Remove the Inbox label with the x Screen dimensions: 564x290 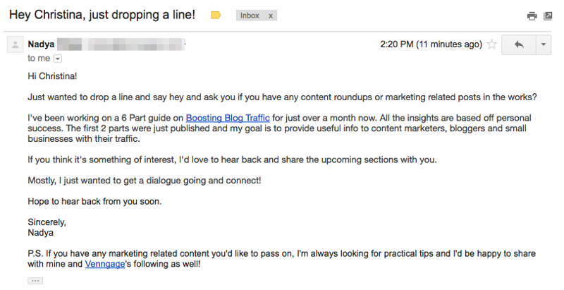click(x=271, y=15)
